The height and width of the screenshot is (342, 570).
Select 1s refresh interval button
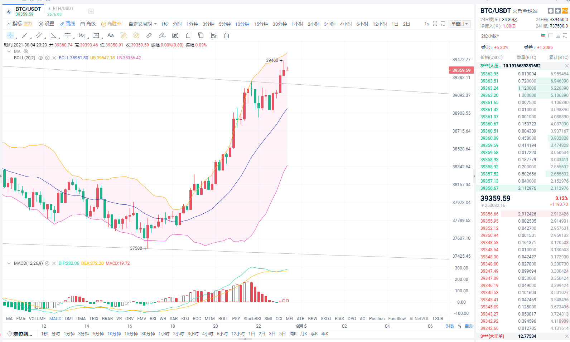click(x=427, y=24)
